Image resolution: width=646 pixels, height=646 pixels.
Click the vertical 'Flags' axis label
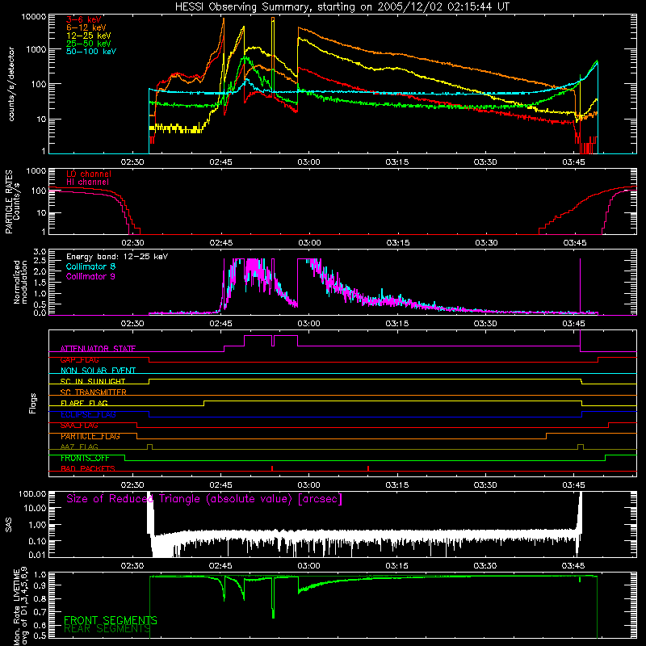pyautogui.click(x=33, y=404)
